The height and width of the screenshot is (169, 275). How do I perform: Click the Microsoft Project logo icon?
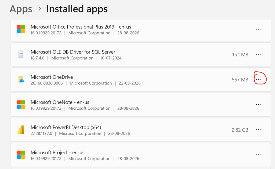click(x=21, y=155)
